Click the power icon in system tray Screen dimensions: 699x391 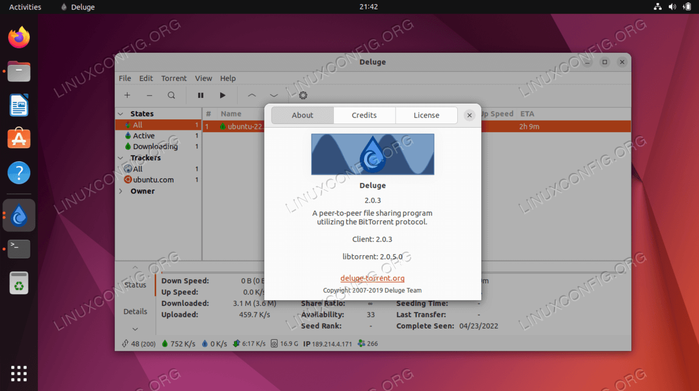pyautogui.click(x=687, y=7)
